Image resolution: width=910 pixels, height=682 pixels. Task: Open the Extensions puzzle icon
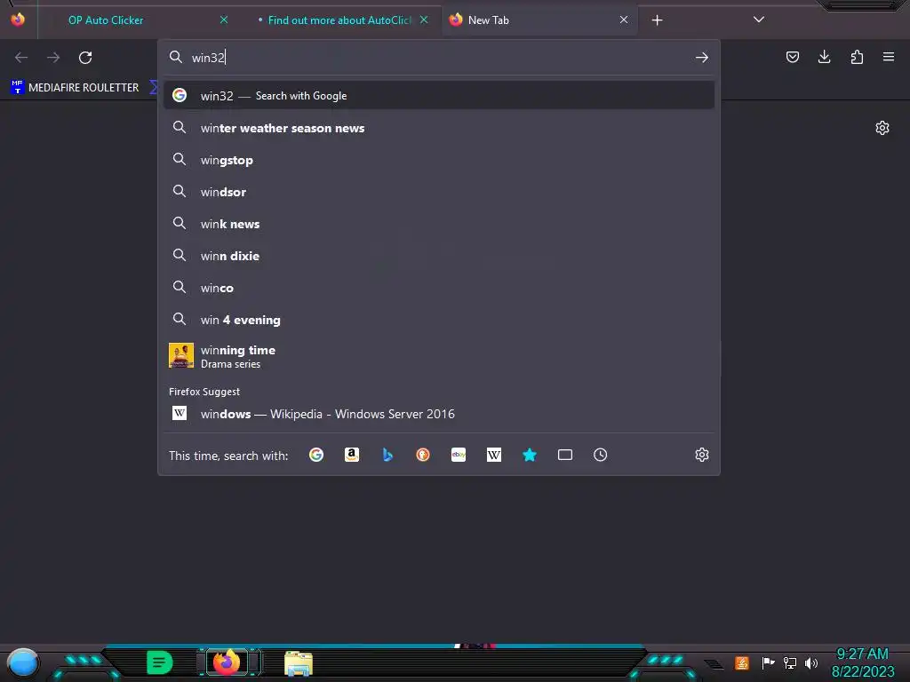pos(857,57)
